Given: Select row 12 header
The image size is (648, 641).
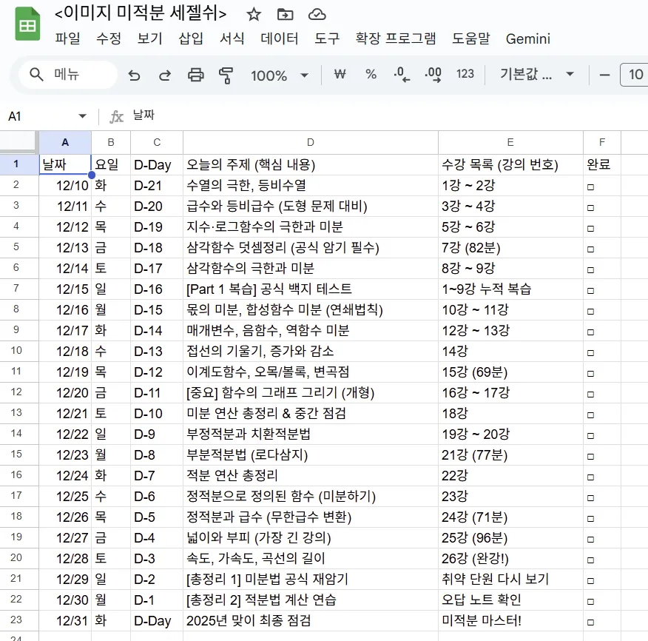Looking at the screenshot, I should [x=19, y=392].
